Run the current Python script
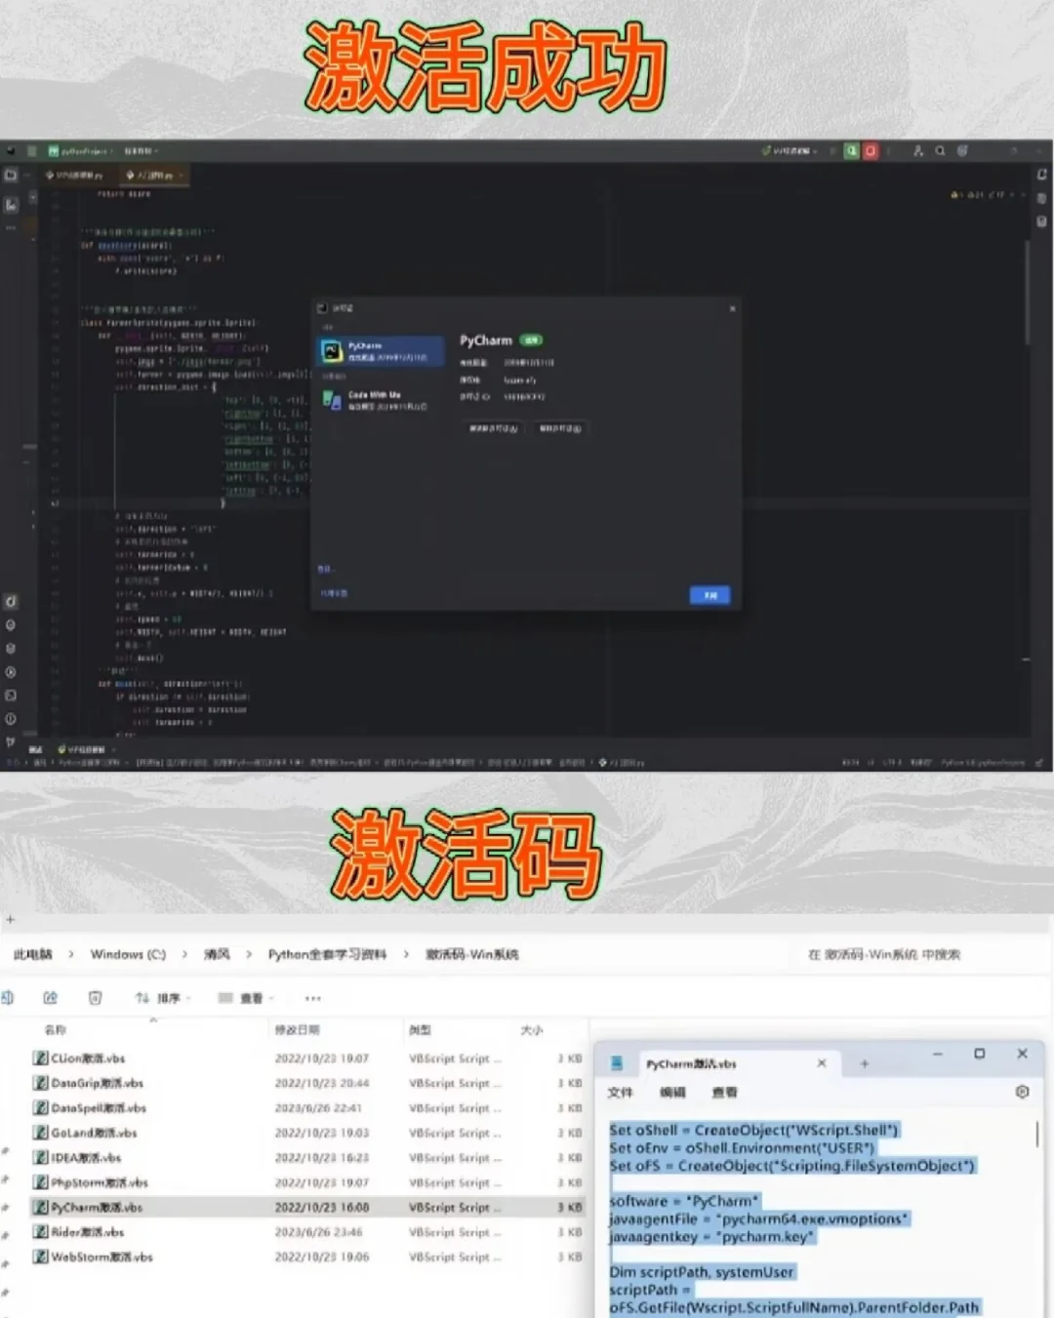The height and width of the screenshot is (1318, 1054). [849, 151]
